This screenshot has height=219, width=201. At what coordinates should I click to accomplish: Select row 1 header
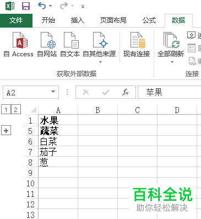click(x=30, y=121)
